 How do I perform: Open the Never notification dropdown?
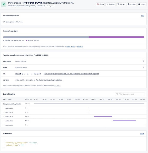(x=121, y=4)
